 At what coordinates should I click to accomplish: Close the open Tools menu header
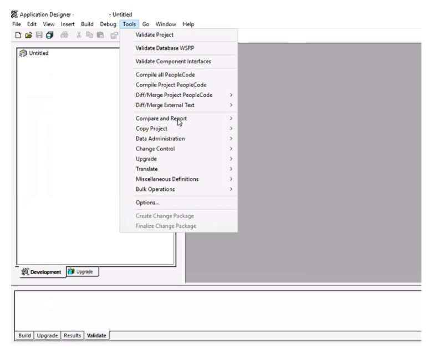129,24
